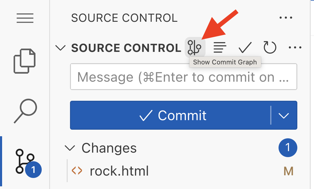Click the checkmark commit icon in header
This screenshot has height=189, width=314.
[x=245, y=48]
